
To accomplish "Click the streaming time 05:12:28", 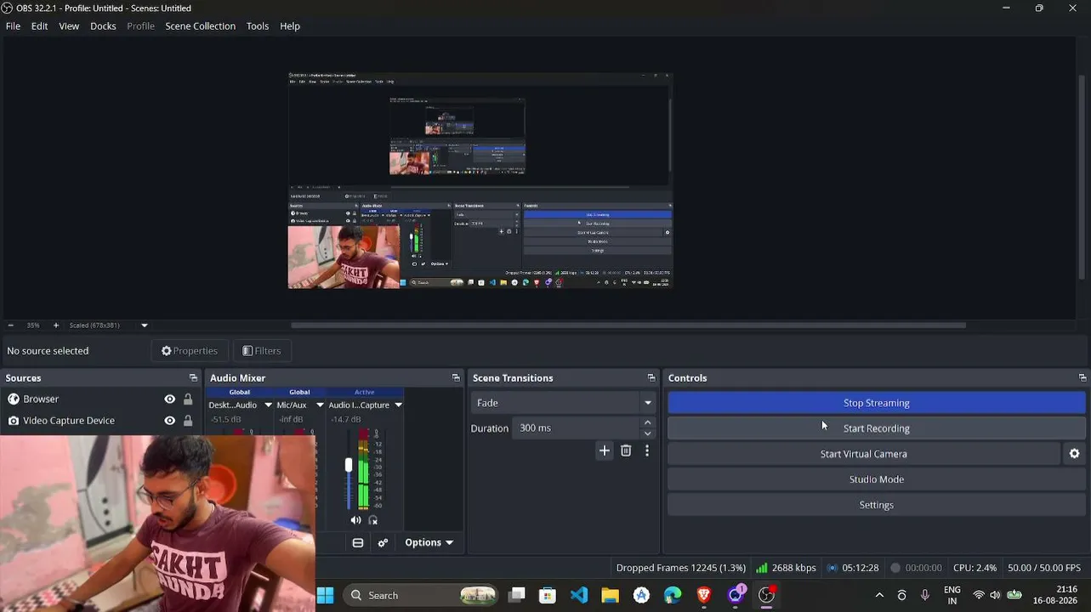I will pos(853,568).
